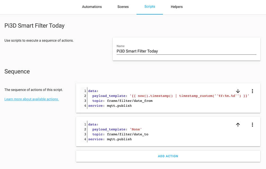Click the Name input field
The width and height of the screenshot is (266, 169).
click(186, 51)
